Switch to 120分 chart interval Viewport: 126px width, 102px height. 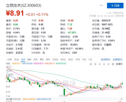tap(55, 60)
